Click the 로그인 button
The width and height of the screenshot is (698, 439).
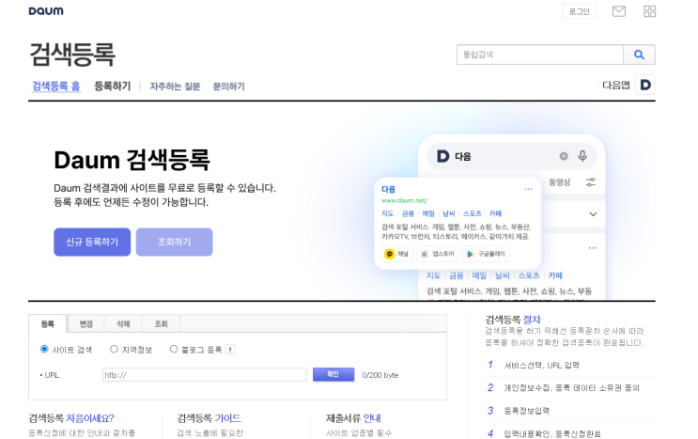(579, 11)
